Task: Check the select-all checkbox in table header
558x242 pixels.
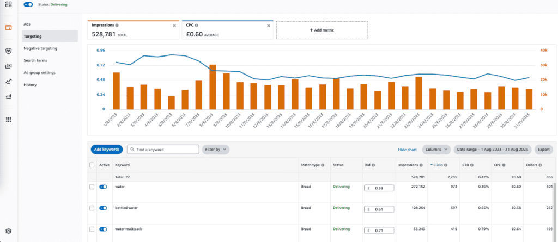Action: tap(92, 165)
